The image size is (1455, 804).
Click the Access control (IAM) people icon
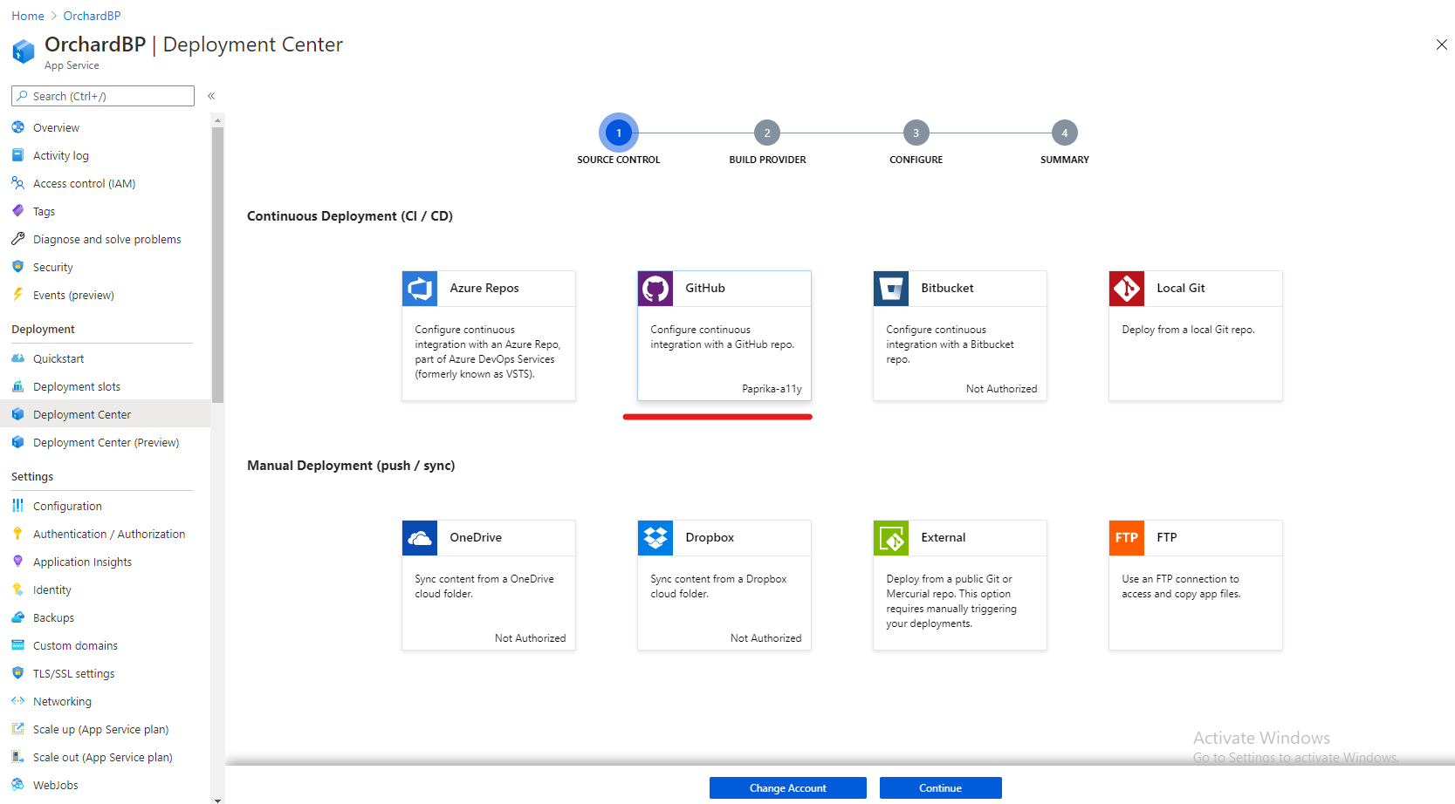(x=17, y=183)
